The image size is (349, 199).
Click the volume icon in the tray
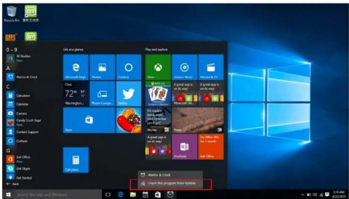(315, 195)
